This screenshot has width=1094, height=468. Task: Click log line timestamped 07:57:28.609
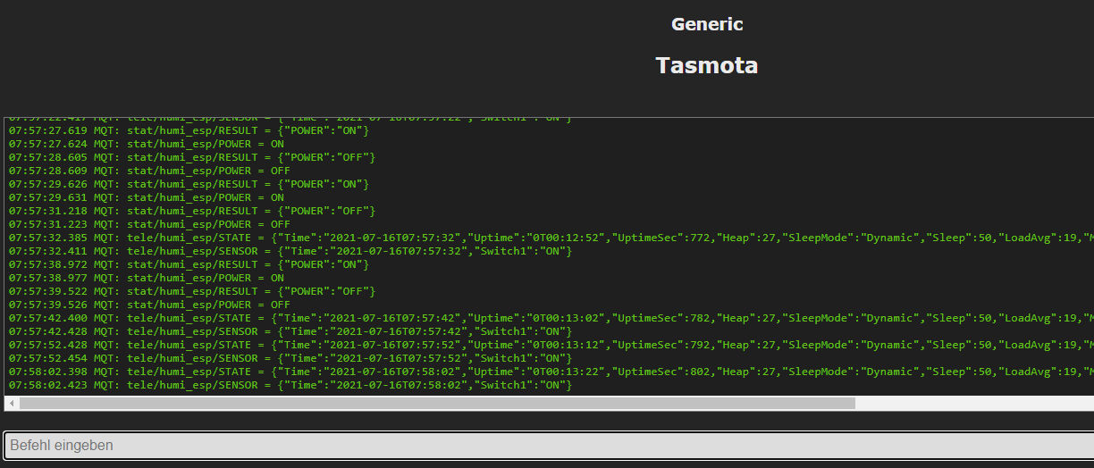(x=150, y=171)
